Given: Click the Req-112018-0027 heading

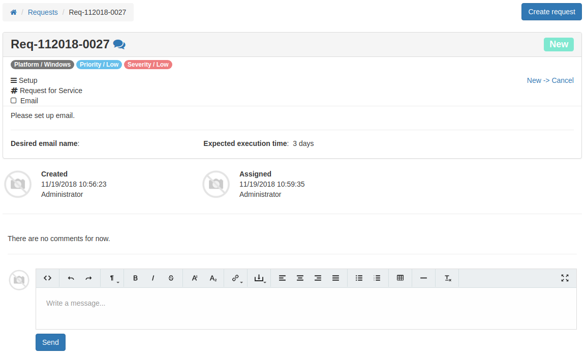Looking at the screenshot, I should pos(60,44).
